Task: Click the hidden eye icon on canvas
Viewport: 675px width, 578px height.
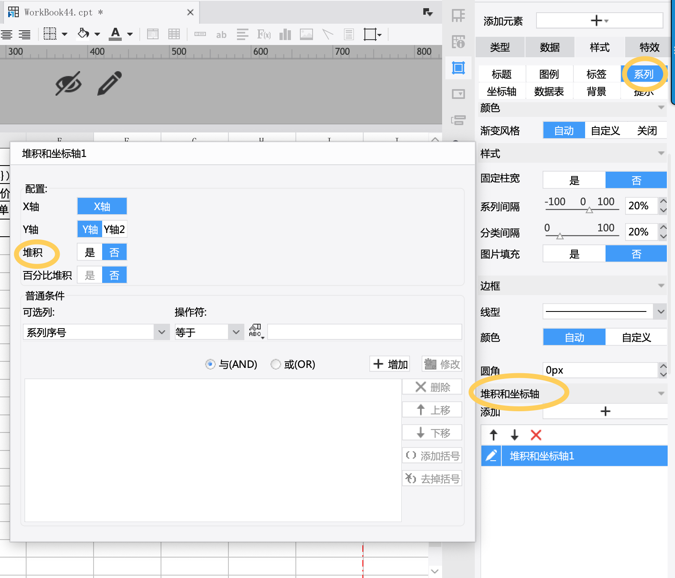Action: pos(68,83)
